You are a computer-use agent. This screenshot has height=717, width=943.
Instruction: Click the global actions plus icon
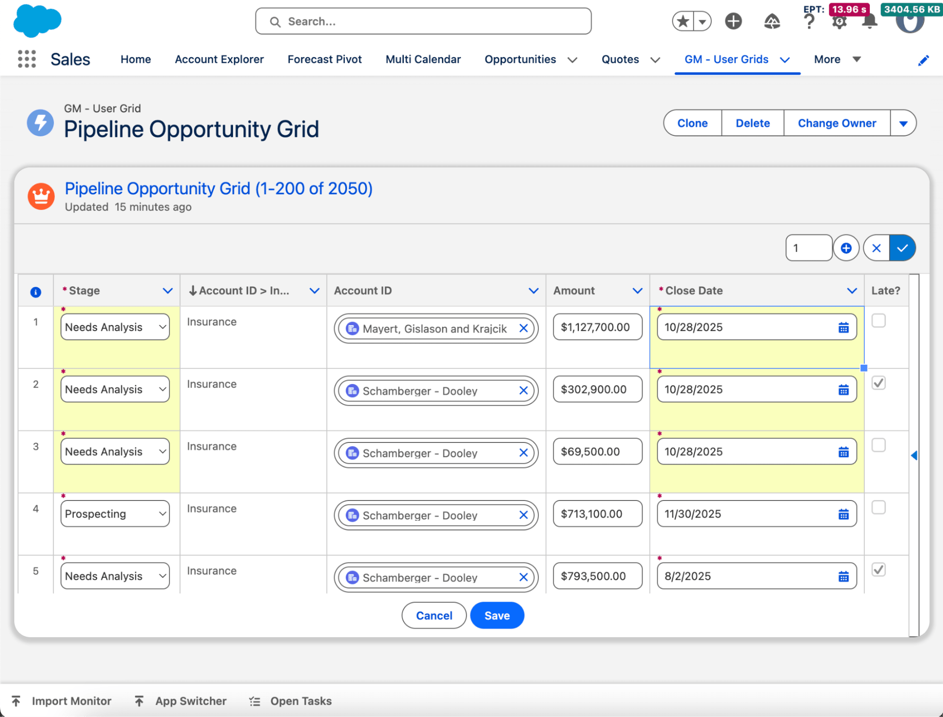point(733,21)
